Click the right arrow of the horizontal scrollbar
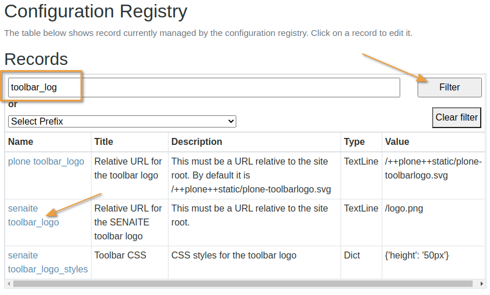Screen dimensions: 490x295 (482, 284)
